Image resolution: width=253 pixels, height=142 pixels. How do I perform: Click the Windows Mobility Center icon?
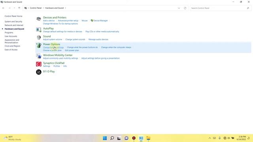(39, 56)
